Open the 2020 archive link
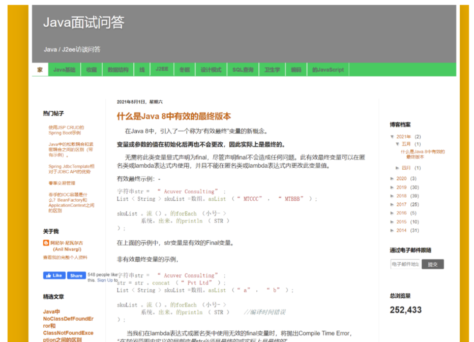 pyautogui.click(x=401, y=178)
